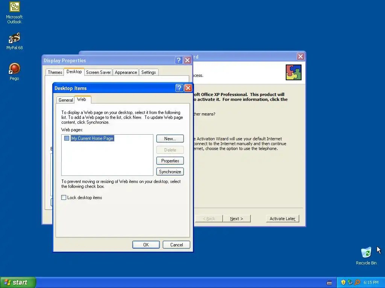This screenshot has height=288, width=385.
Task: Select the Web tab in Desktop Items
Action: pos(82,99)
